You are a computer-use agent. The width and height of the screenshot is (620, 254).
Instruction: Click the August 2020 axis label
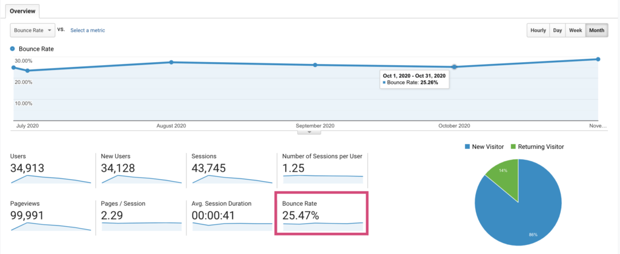171,126
